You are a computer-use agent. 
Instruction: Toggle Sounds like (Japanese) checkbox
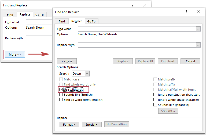[155, 105]
